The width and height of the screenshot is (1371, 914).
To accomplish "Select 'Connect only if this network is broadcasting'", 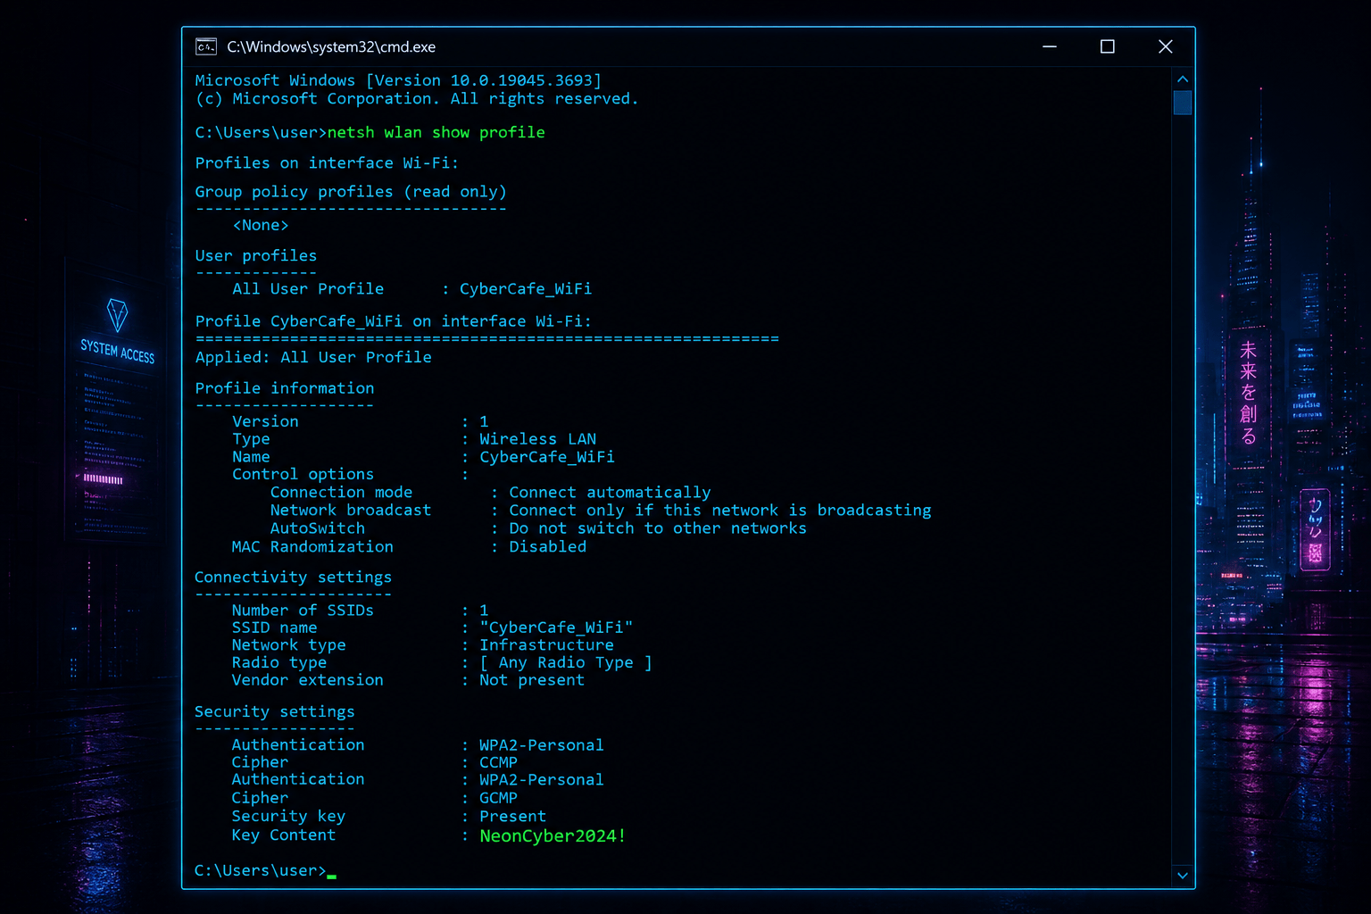I will click(720, 511).
